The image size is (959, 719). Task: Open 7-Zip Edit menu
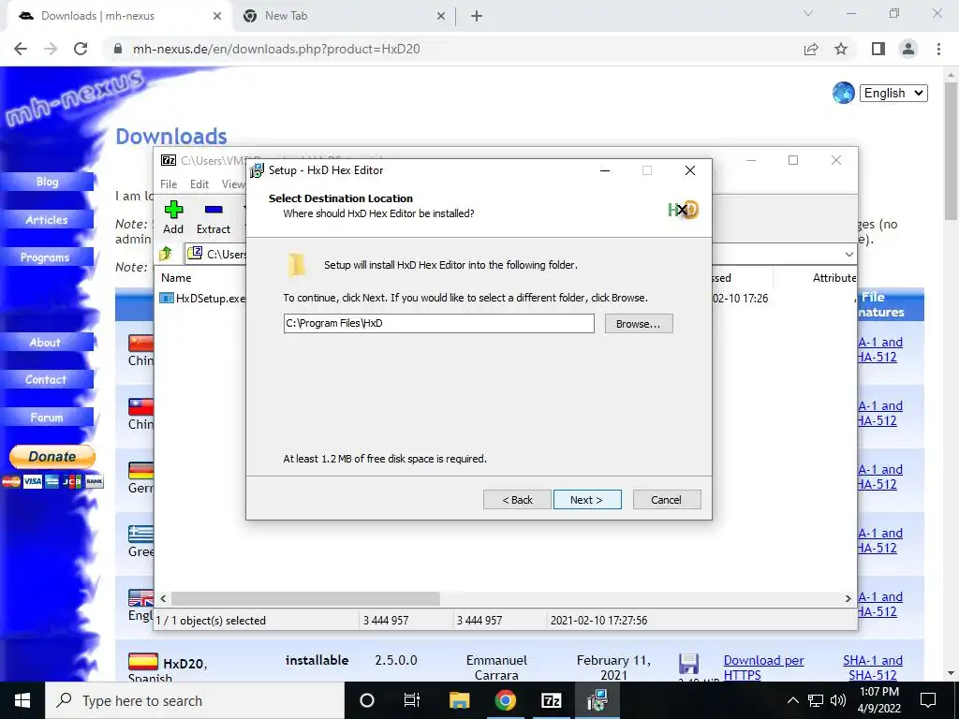(199, 184)
